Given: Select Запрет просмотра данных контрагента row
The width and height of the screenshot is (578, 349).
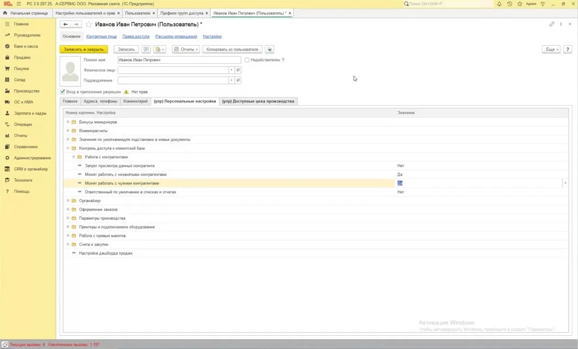Looking at the screenshot, I should tap(315, 166).
